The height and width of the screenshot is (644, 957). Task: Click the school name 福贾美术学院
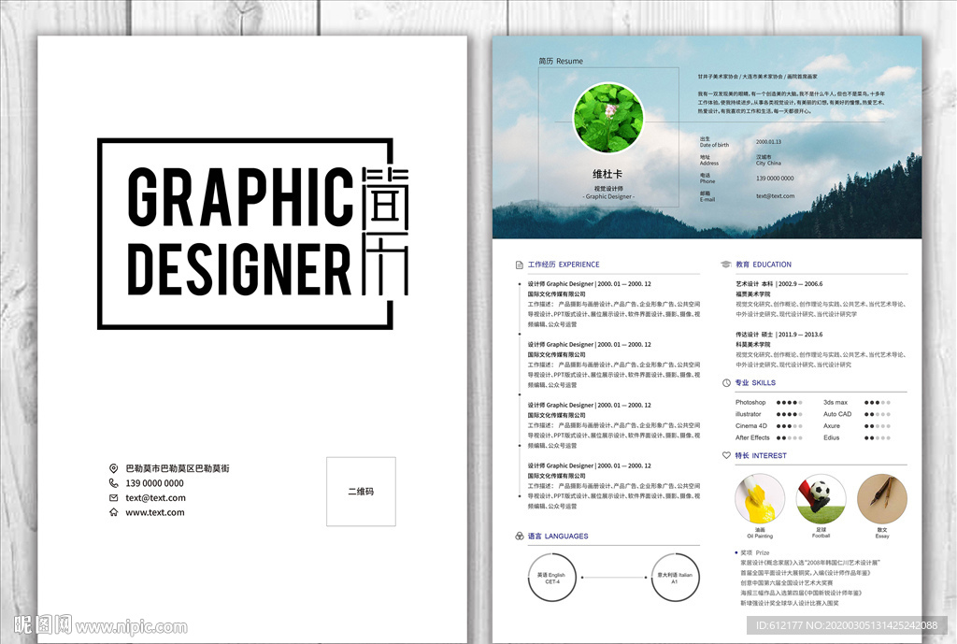point(752,293)
